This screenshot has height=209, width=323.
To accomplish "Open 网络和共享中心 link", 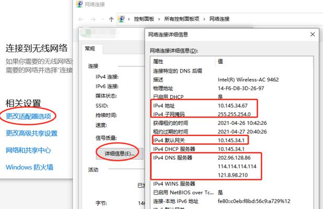I will [x=28, y=150].
